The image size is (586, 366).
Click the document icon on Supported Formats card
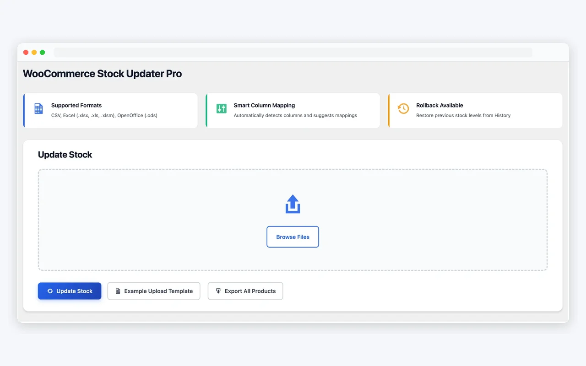point(38,109)
